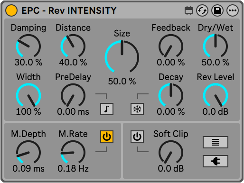The height and width of the screenshot is (183, 244).
Task: Open the three-dots options menu
Action: 233,10
